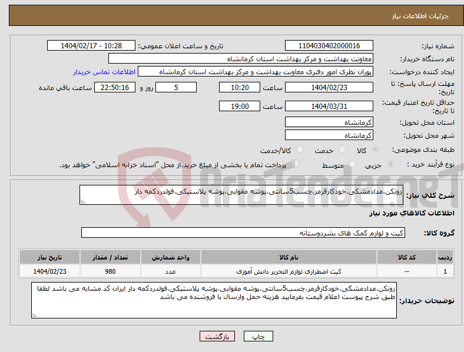
Task: Click the شرح کلی نیاز text area
Action: coord(241,195)
